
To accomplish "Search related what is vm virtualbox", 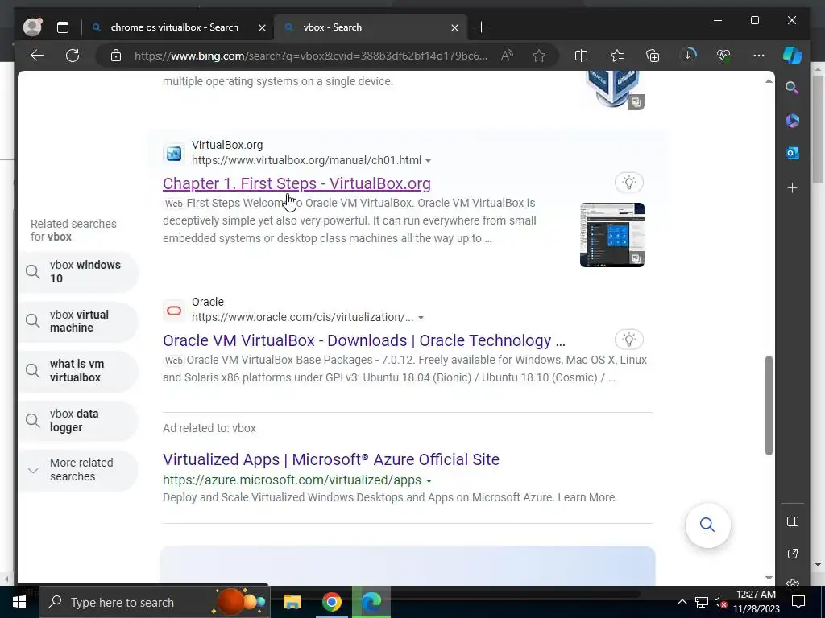I will (78, 370).
